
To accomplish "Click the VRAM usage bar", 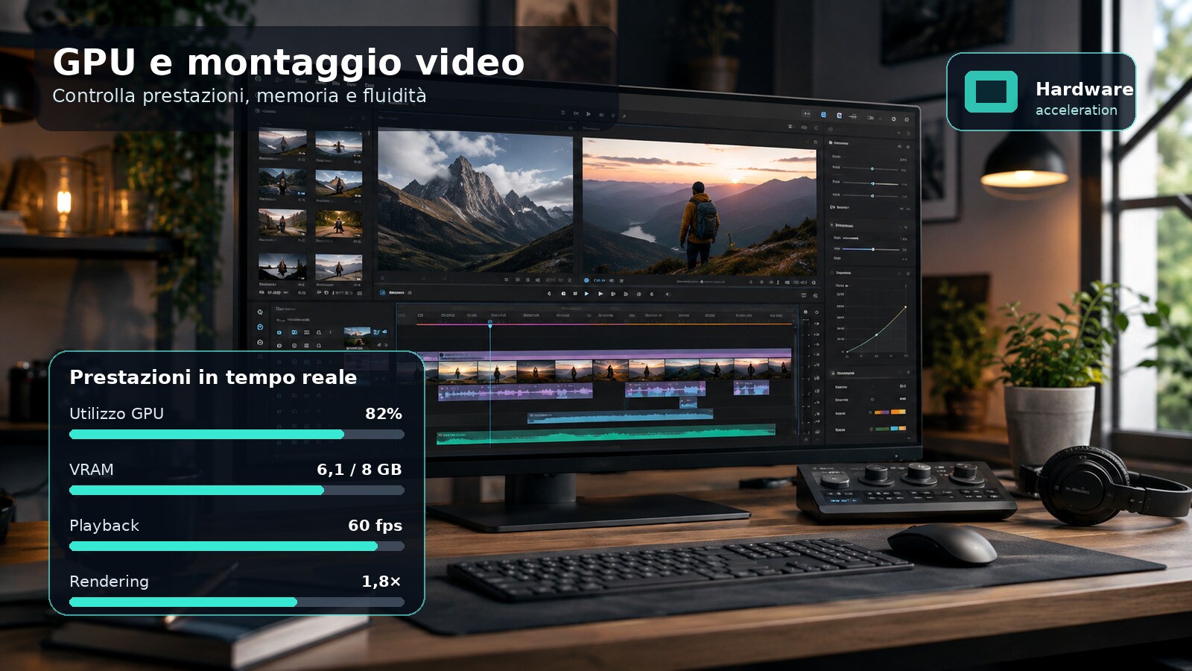I will pos(237,490).
